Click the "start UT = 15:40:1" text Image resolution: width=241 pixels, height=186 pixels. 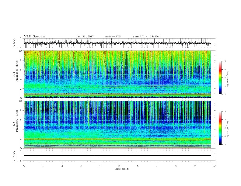click(147, 36)
